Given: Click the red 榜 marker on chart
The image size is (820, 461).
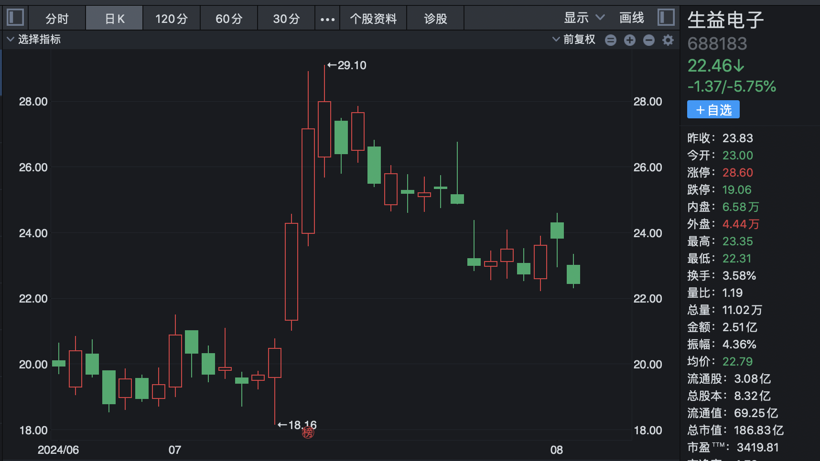Looking at the screenshot, I should (308, 433).
